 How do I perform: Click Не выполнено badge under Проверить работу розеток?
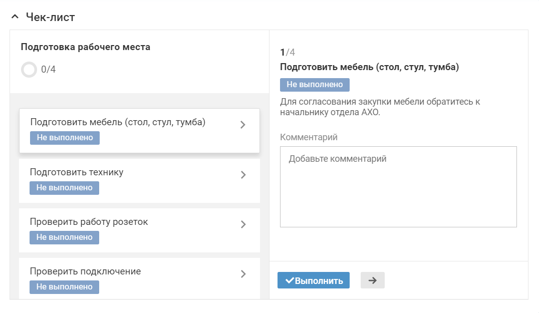(65, 237)
